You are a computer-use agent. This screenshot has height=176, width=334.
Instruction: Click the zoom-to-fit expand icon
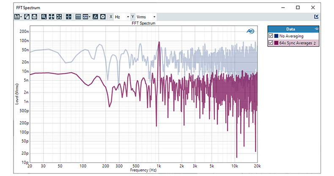pyautogui.click(x=59, y=16)
